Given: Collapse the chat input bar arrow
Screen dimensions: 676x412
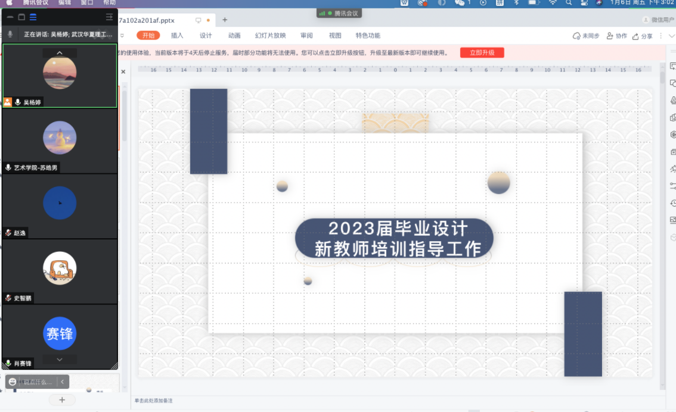Looking at the screenshot, I should point(63,382).
